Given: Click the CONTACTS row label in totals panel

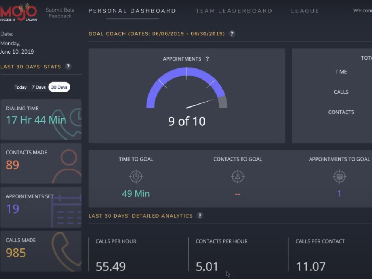Looking at the screenshot, I should click(x=341, y=112).
